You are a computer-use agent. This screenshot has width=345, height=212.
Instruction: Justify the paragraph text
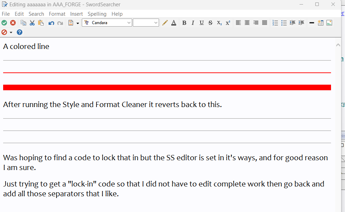(x=265, y=23)
